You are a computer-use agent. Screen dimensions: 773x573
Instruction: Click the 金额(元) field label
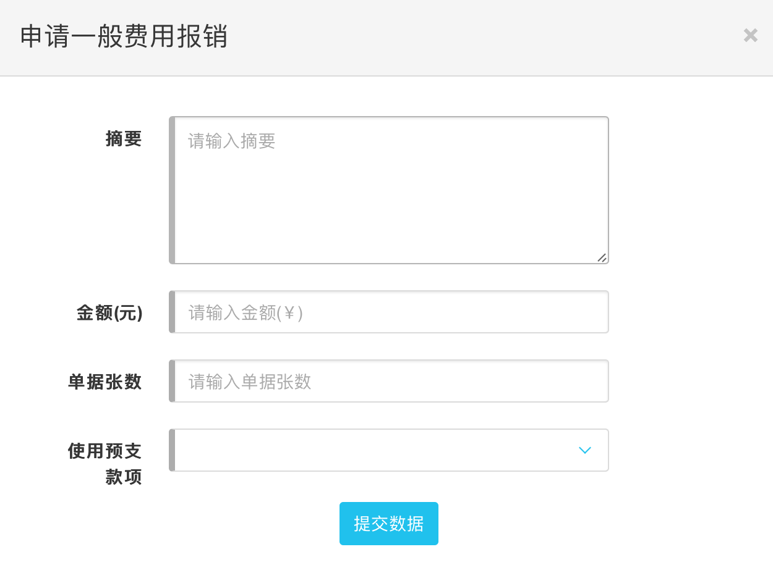109,313
